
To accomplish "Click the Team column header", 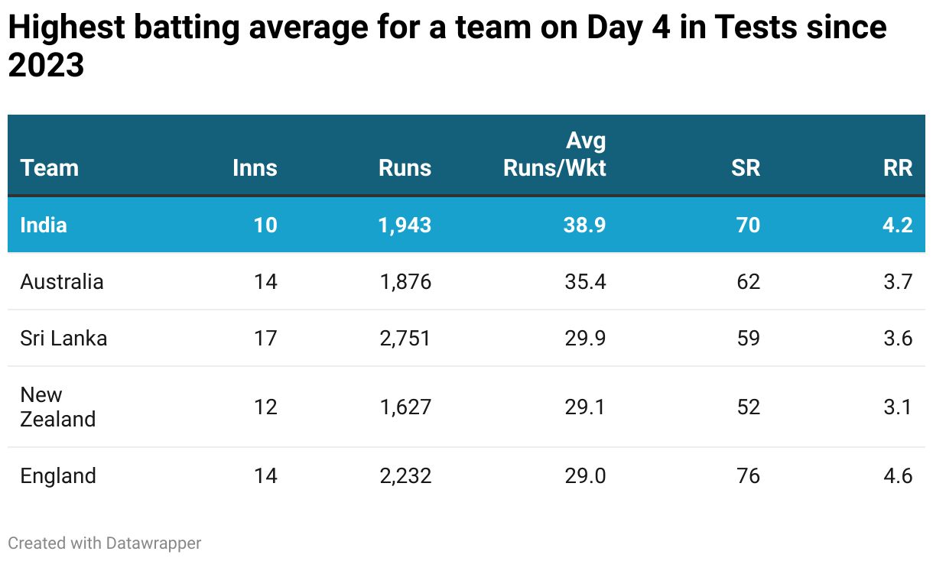I will point(50,167).
